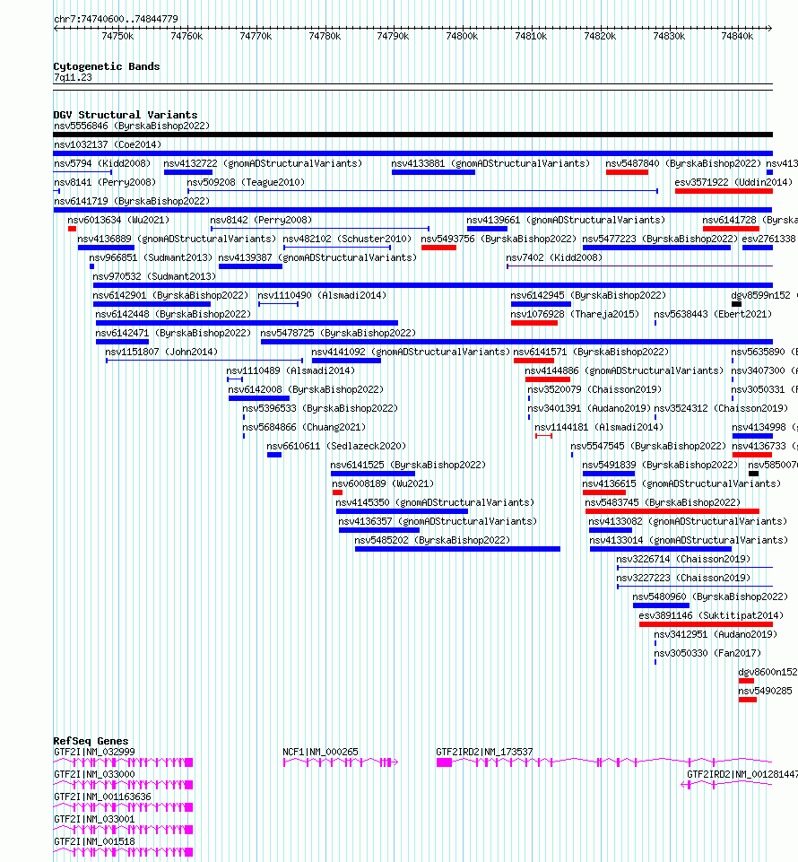Select nsv3226714 (Chaisson2019) label
798x862 pixels.
tap(683, 559)
